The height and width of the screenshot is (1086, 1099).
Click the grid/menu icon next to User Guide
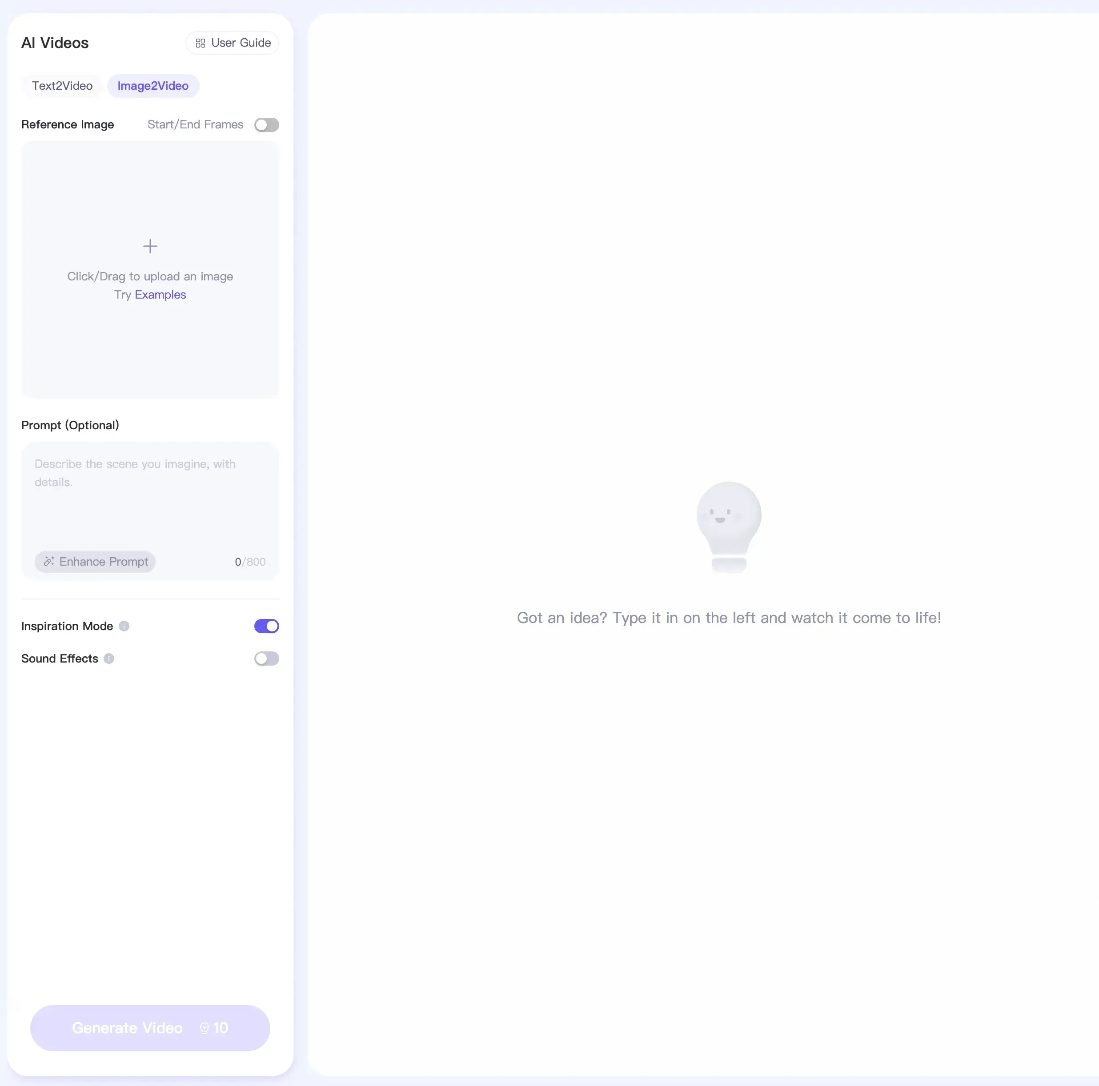200,42
